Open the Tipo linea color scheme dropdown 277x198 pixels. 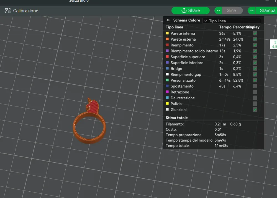pyautogui.click(x=232, y=21)
